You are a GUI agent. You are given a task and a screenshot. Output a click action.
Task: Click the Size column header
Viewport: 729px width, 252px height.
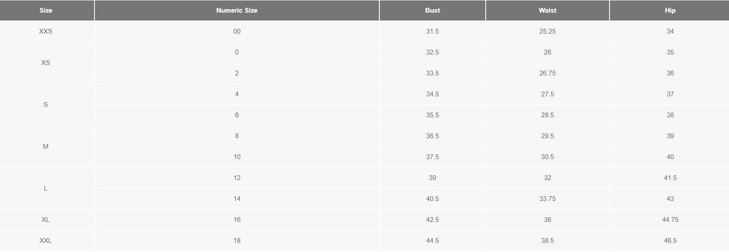46,10
